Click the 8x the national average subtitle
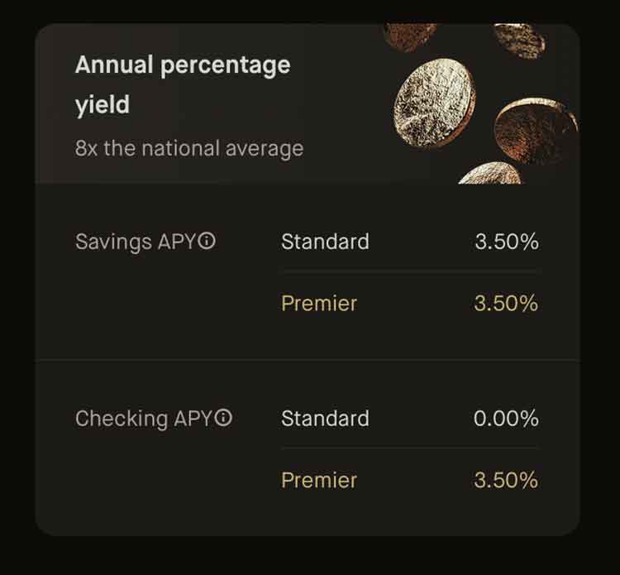The width and height of the screenshot is (620, 575). point(189,149)
